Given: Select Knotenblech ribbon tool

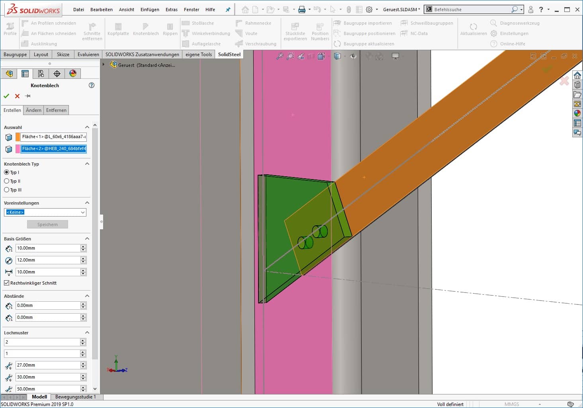Looking at the screenshot, I should [x=146, y=29].
